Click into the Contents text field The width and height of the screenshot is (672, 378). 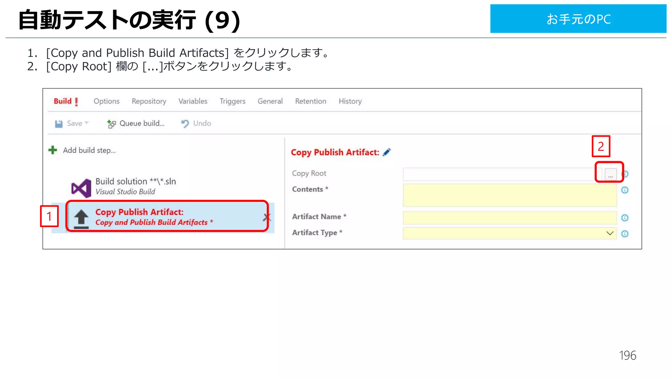coord(509,195)
